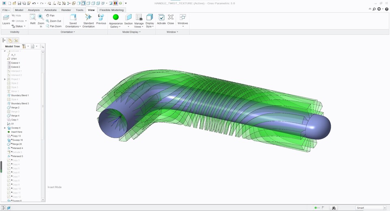Switch to the Flexible Modeling ribbon tab
Image resolution: width=390 pixels, height=211 pixels.
[112, 10]
